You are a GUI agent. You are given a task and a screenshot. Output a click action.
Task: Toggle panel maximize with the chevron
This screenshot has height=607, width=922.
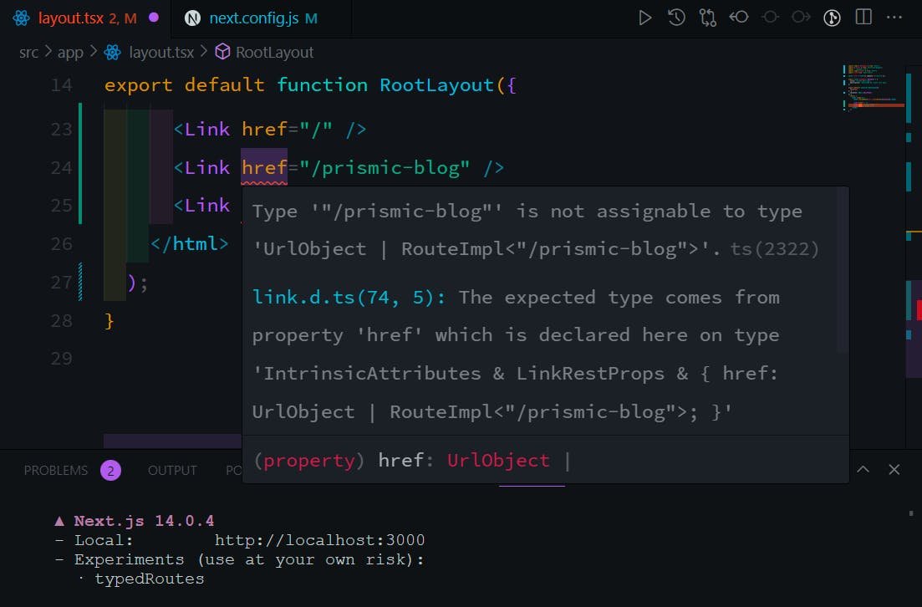point(863,470)
